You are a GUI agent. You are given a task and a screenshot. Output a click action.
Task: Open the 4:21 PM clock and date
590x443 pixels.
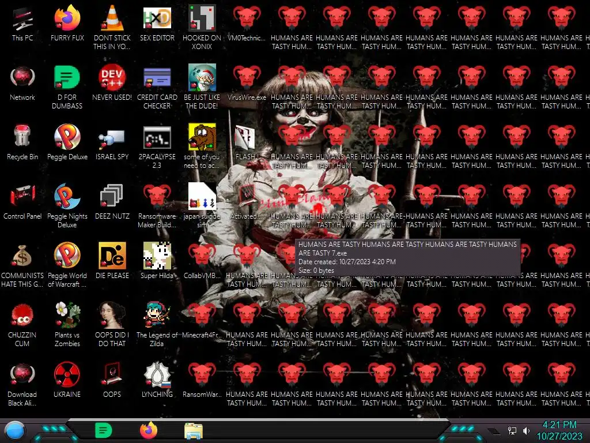559,430
